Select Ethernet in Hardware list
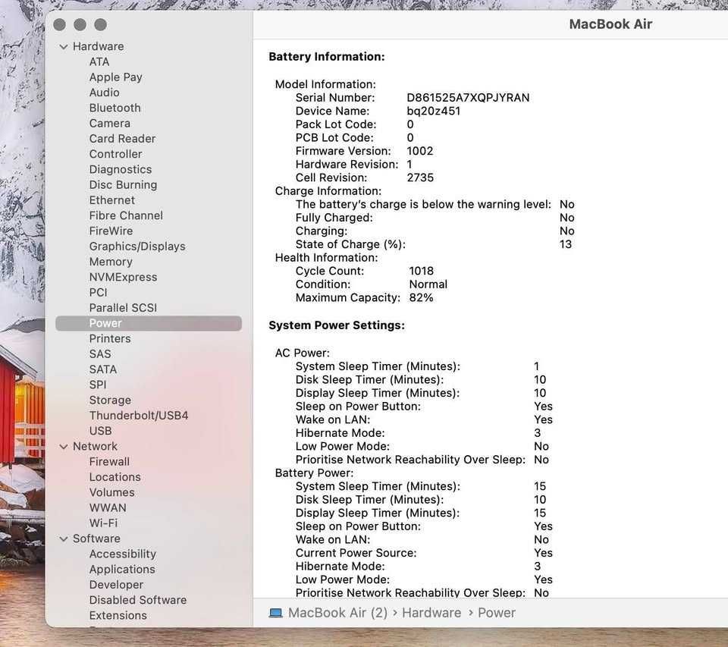Viewport: 728px width, 647px height. 112,199
